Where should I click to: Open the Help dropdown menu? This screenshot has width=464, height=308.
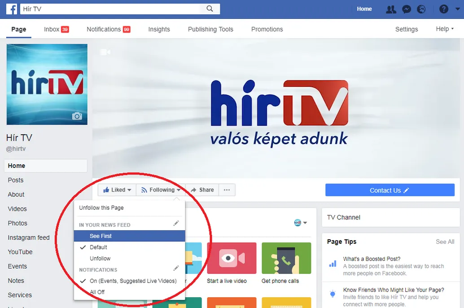pyautogui.click(x=444, y=29)
